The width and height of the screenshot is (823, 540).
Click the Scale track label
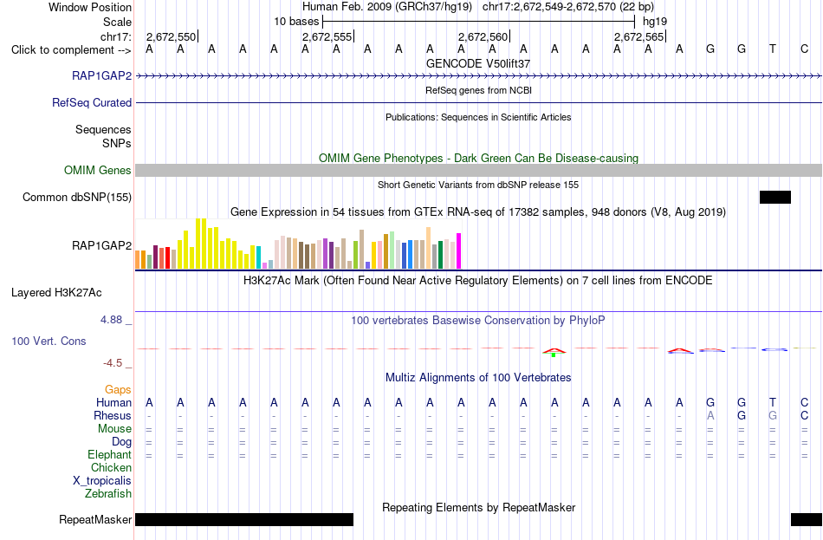click(x=117, y=22)
